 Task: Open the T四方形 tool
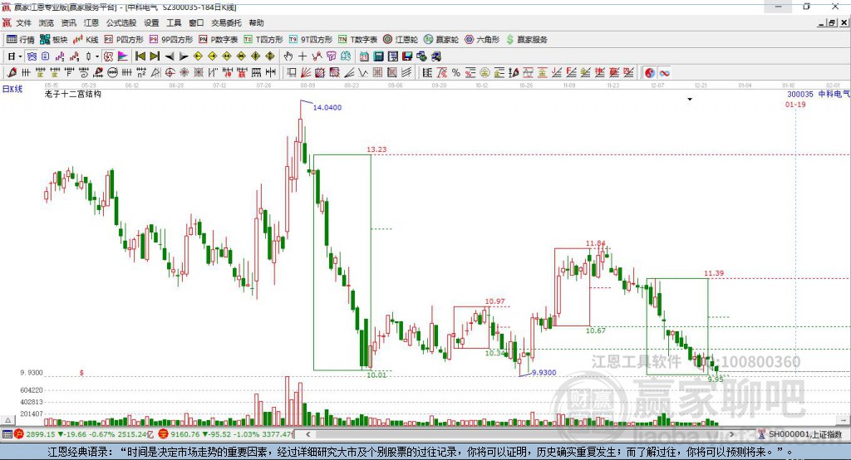pyautogui.click(x=263, y=39)
